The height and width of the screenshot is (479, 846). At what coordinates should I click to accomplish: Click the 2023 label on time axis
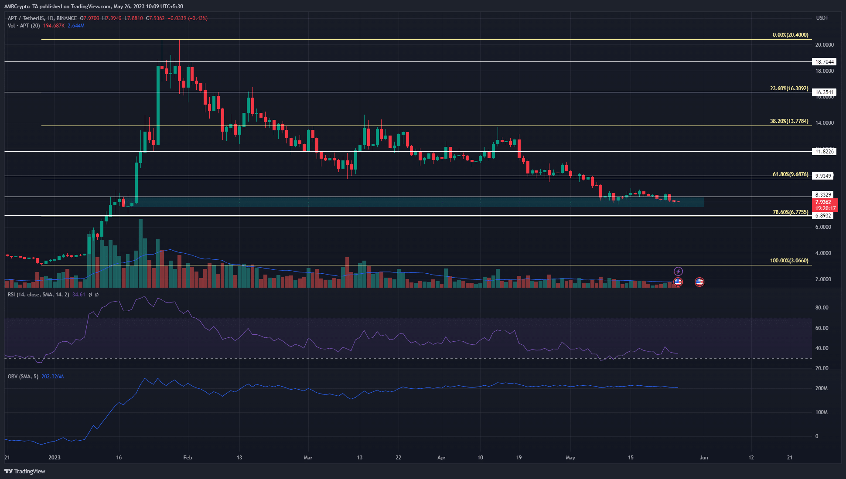(x=55, y=458)
